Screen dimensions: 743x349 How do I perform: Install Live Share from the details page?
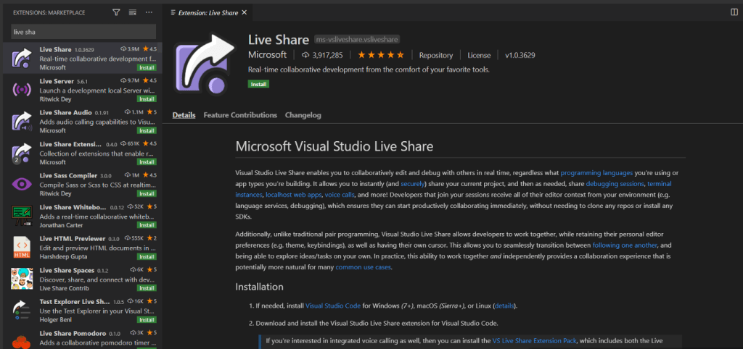coord(258,84)
